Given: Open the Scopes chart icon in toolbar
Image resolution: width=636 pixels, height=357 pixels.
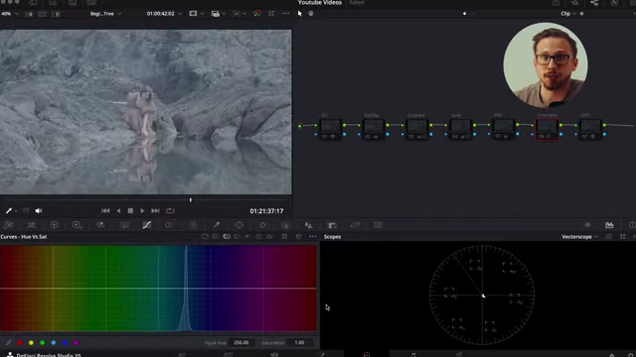Looking at the screenshot, I should [x=609, y=225].
